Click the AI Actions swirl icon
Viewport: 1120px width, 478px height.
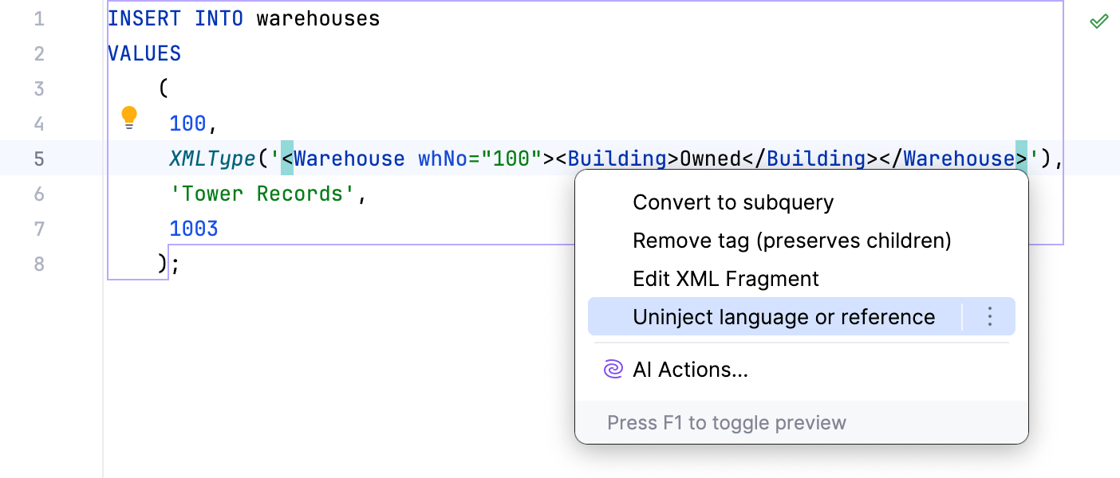[x=613, y=370]
